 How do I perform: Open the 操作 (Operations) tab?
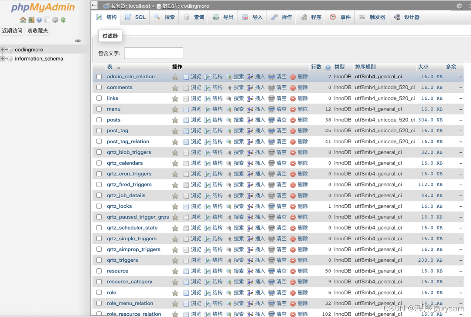pos(282,17)
